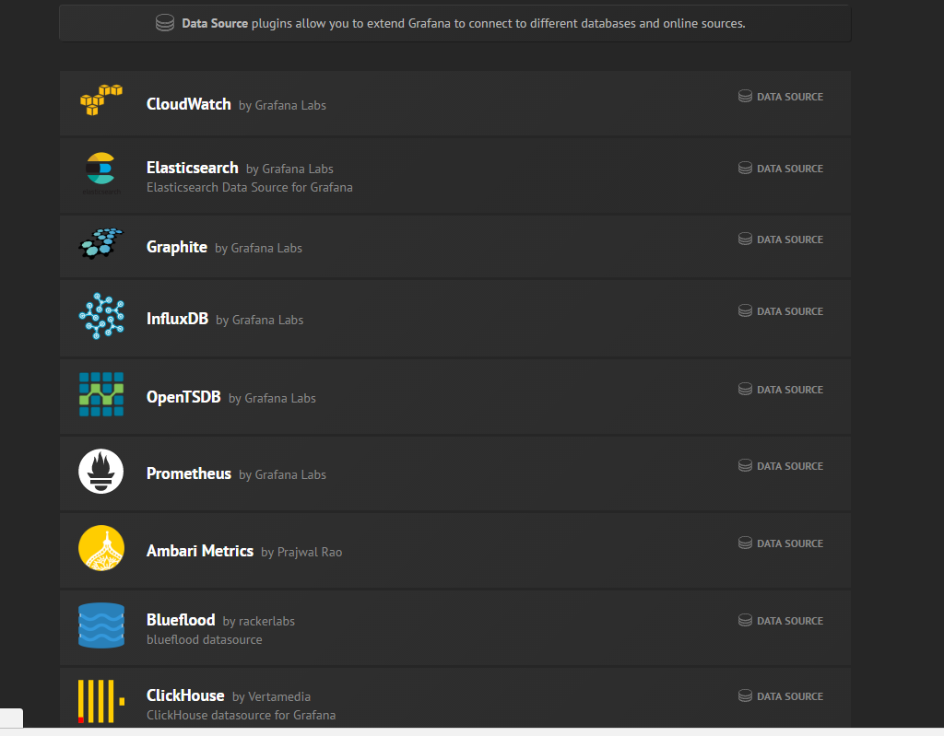Click DATA SOURCE label in Ambari Metrics row

tap(790, 543)
